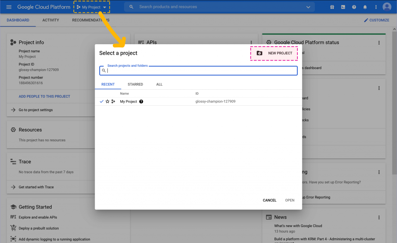This screenshot has width=397, height=243.
Task: Open the My Project selector dropdown
Action: click(x=91, y=7)
